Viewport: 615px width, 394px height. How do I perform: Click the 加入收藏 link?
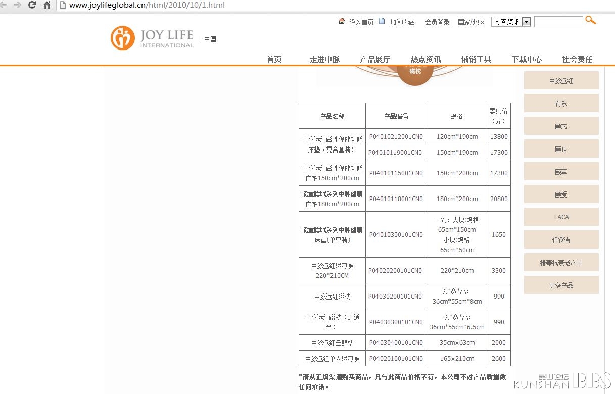[402, 22]
